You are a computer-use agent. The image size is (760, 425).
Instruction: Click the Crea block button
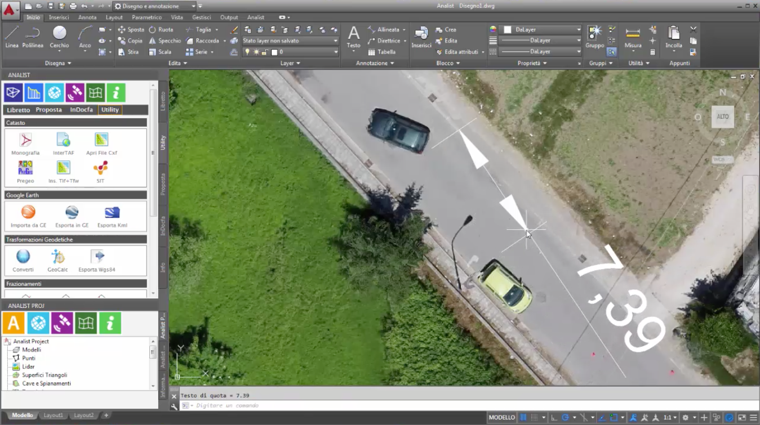click(x=446, y=29)
